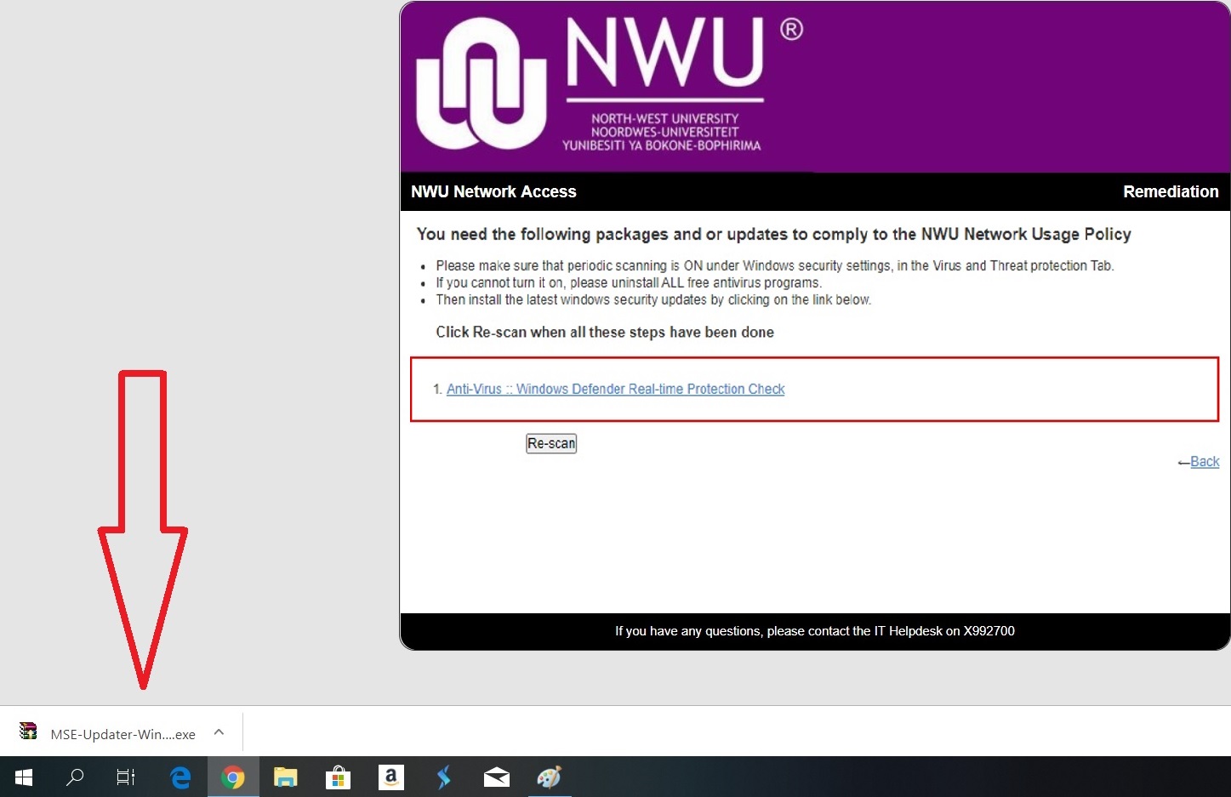
Task: Open Task View on the taskbar
Action: pyautogui.click(x=125, y=777)
